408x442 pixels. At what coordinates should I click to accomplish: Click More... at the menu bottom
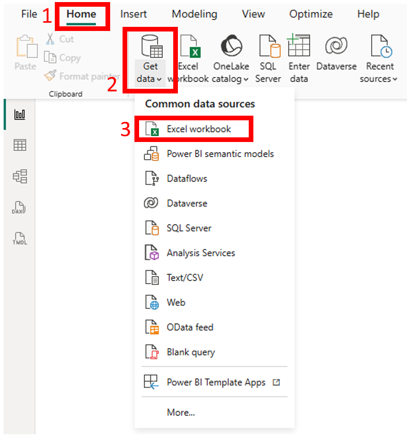181,413
